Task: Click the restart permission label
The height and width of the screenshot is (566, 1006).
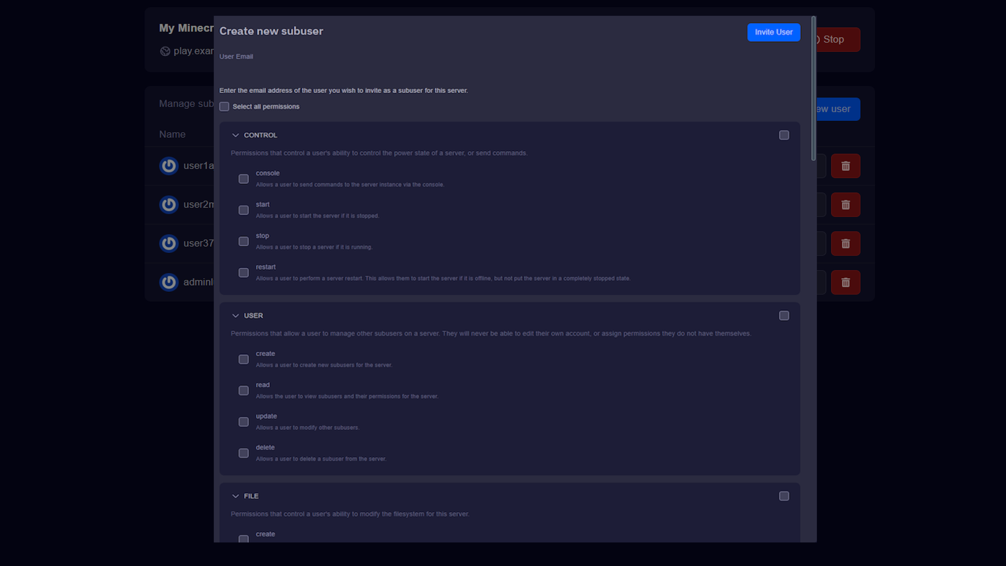Action: coord(265,267)
